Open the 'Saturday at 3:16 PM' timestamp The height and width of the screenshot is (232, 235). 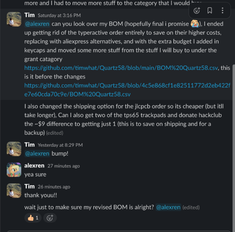(x=59, y=15)
